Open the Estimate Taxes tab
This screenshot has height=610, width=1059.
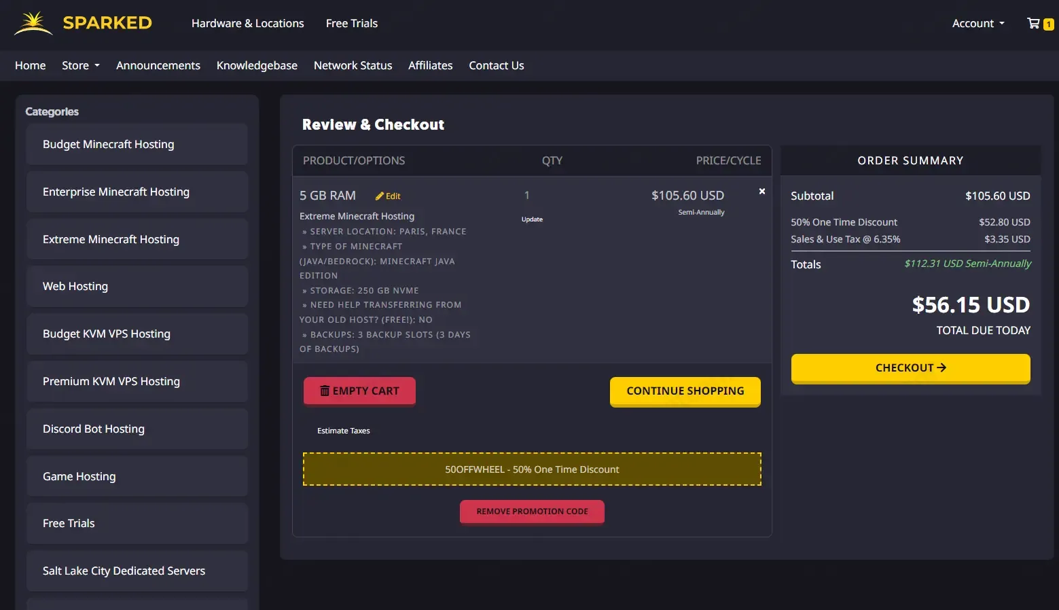click(x=344, y=431)
